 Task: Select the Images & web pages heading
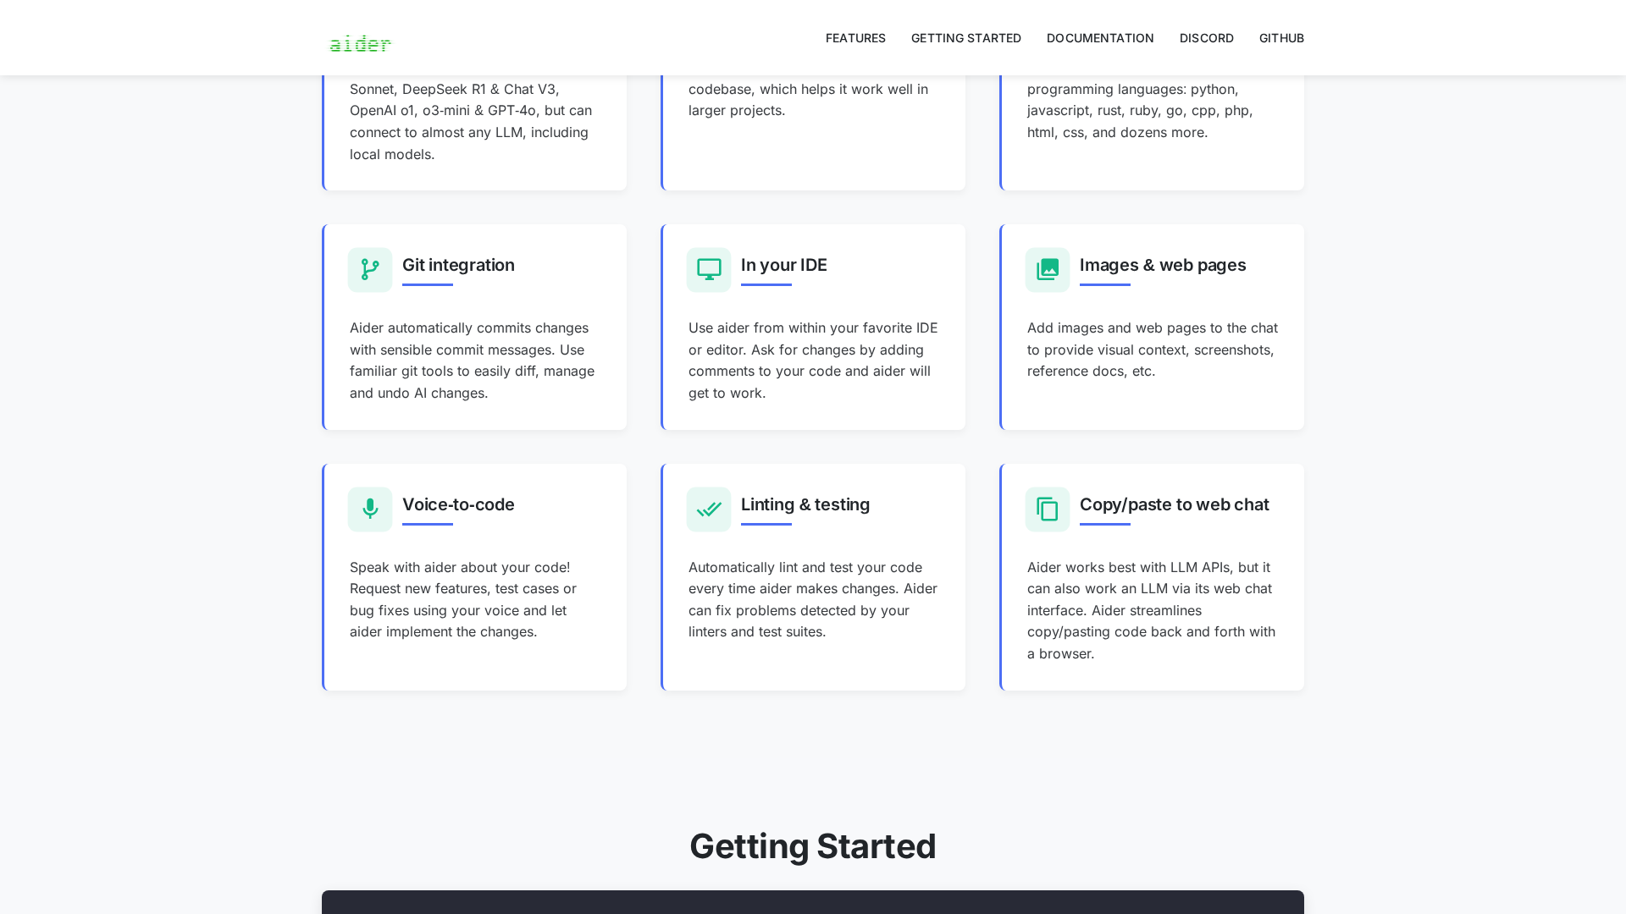tap(1162, 265)
